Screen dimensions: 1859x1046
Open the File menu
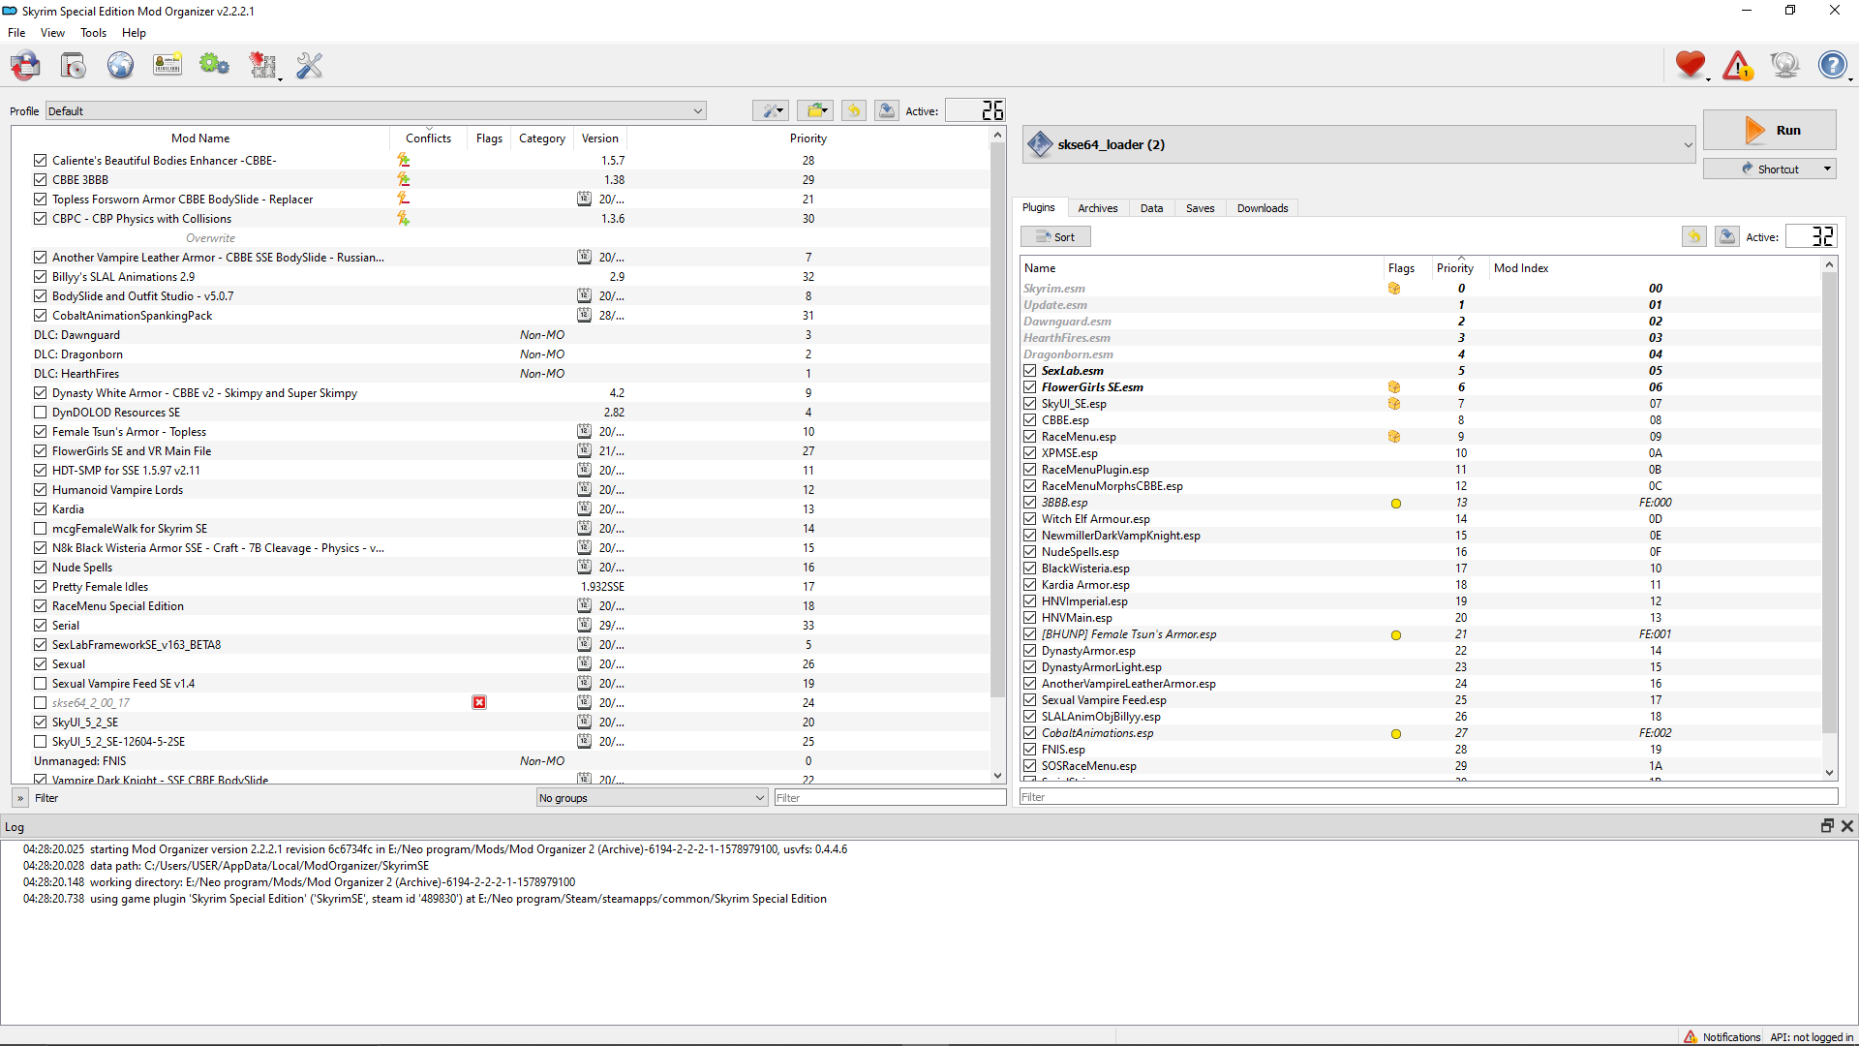pos(16,32)
